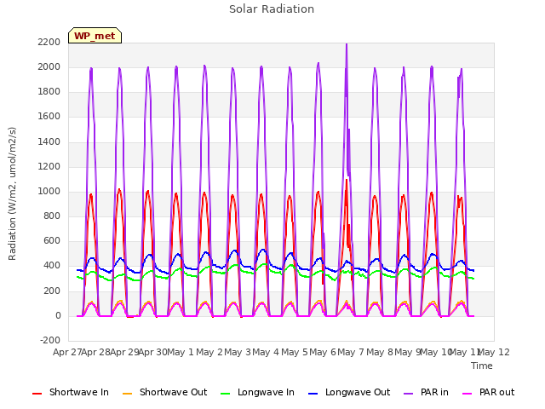The width and height of the screenshot is (545, 409).
Task: Click the orange Shortwave Out legend swatch
Action: pos(127,394)
